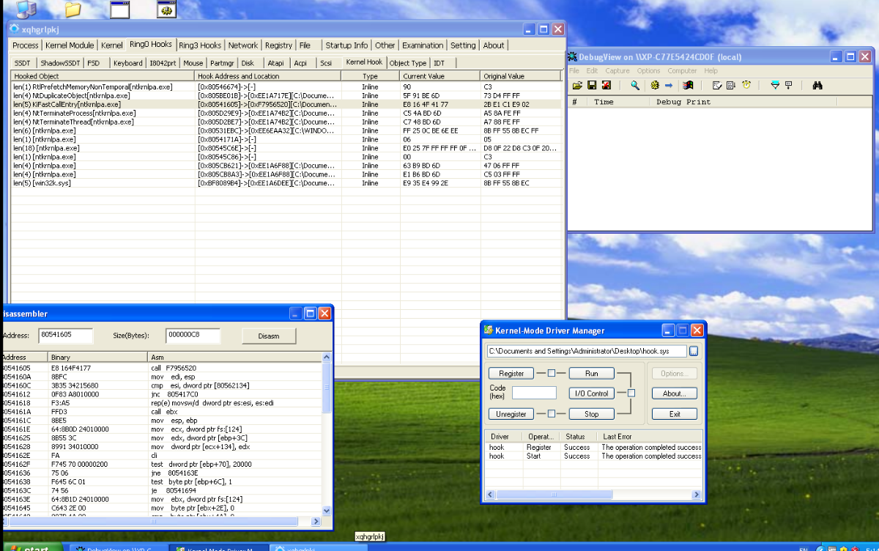The image size is (879, 551).
Task: Click the Open log icon in DebugView
Action: [577, 86]
